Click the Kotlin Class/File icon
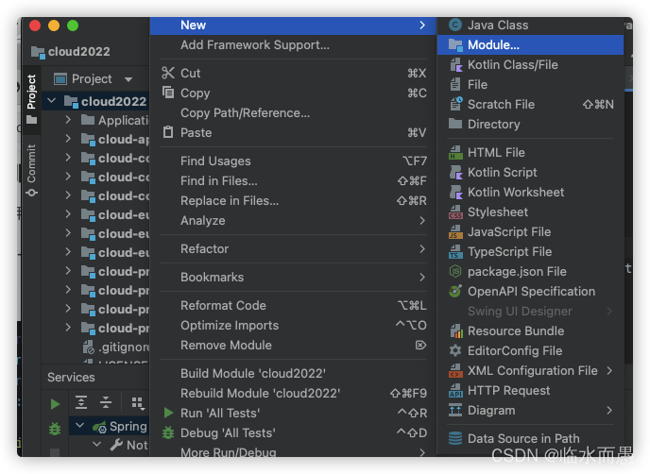 [455, 65]
